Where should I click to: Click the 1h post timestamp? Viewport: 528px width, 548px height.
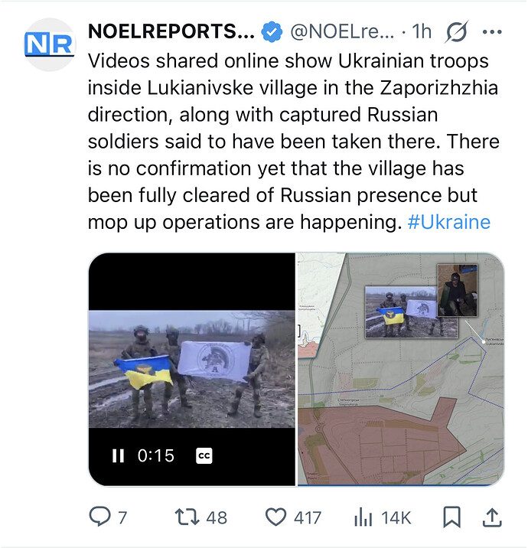click(x=422, y=32)
